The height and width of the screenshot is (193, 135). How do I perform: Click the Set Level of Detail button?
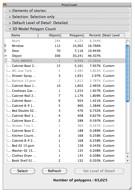point(99,171)
